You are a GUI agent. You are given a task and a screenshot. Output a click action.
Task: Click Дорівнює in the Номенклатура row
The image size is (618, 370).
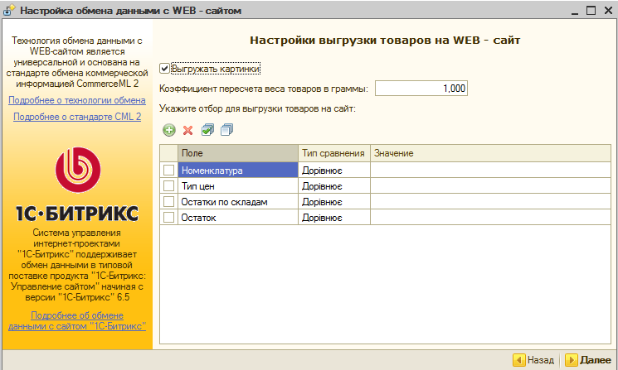[333, 170]
